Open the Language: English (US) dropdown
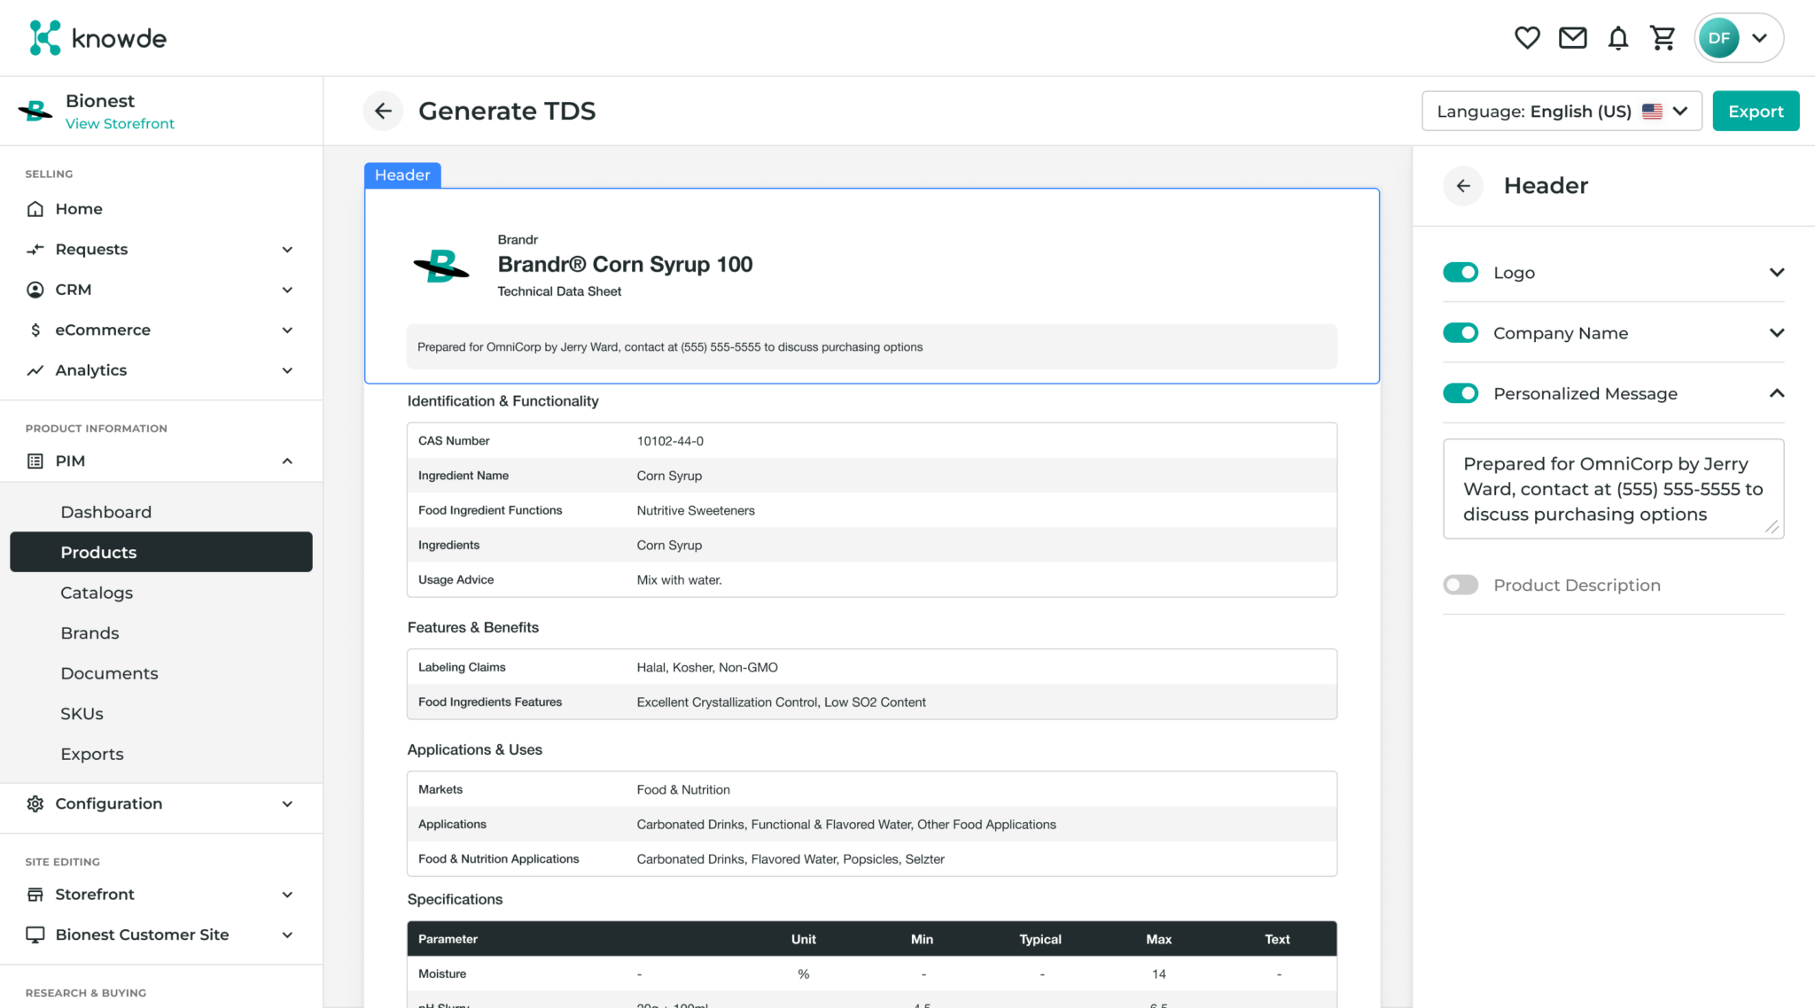1815x1008 pixels. (1561, 111)
